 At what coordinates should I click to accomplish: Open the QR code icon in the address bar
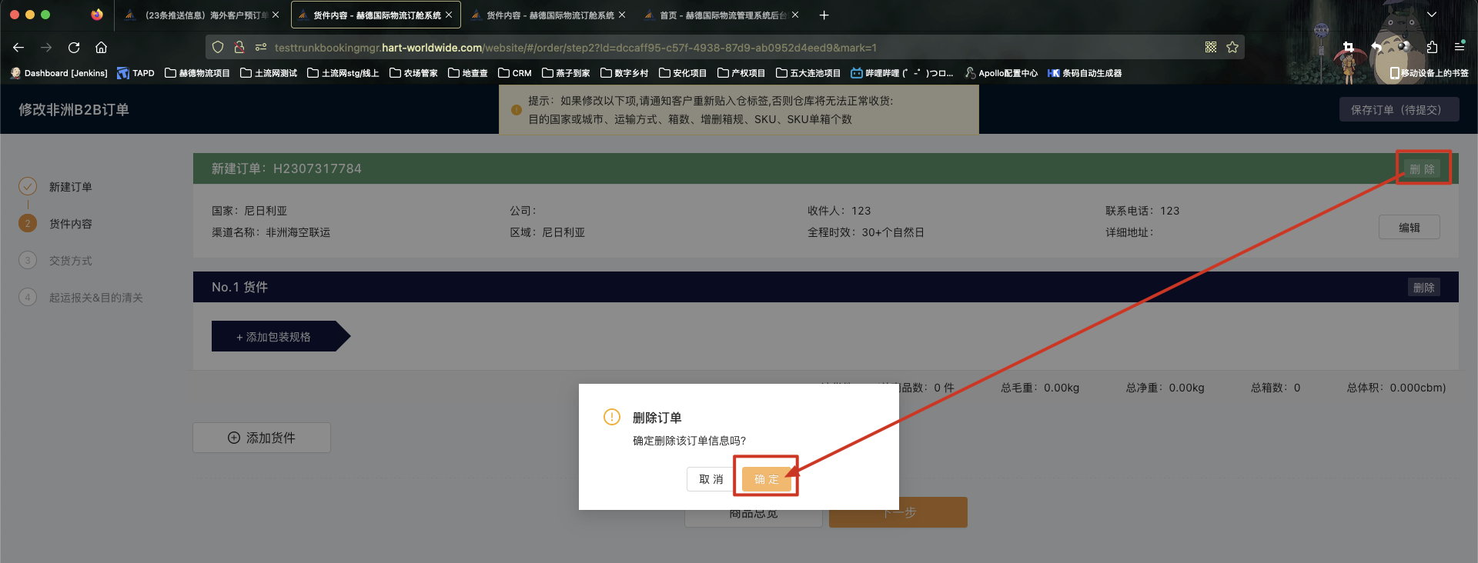tap(1211, 48)
